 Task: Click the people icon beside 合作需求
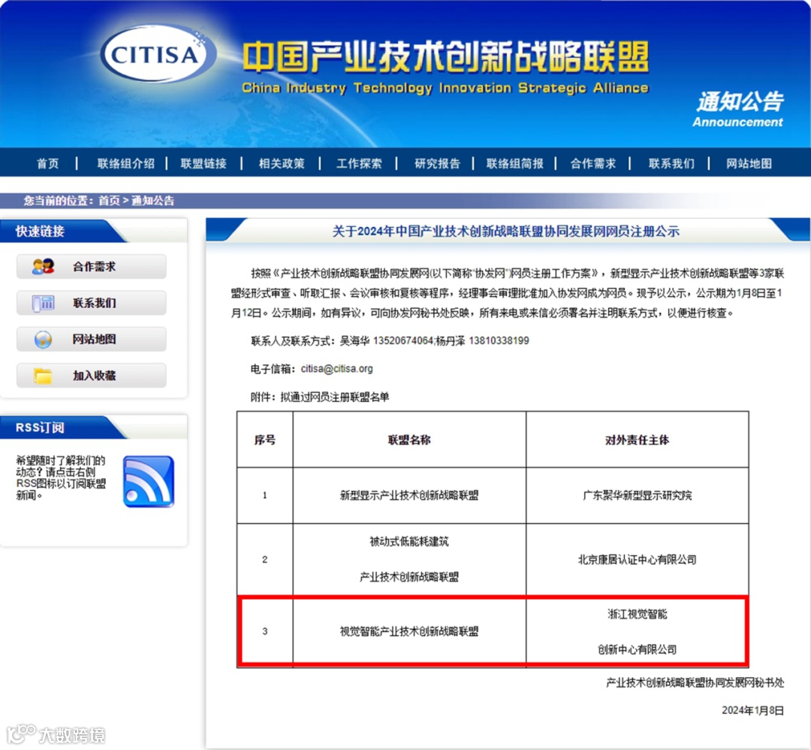click(43, 267)
